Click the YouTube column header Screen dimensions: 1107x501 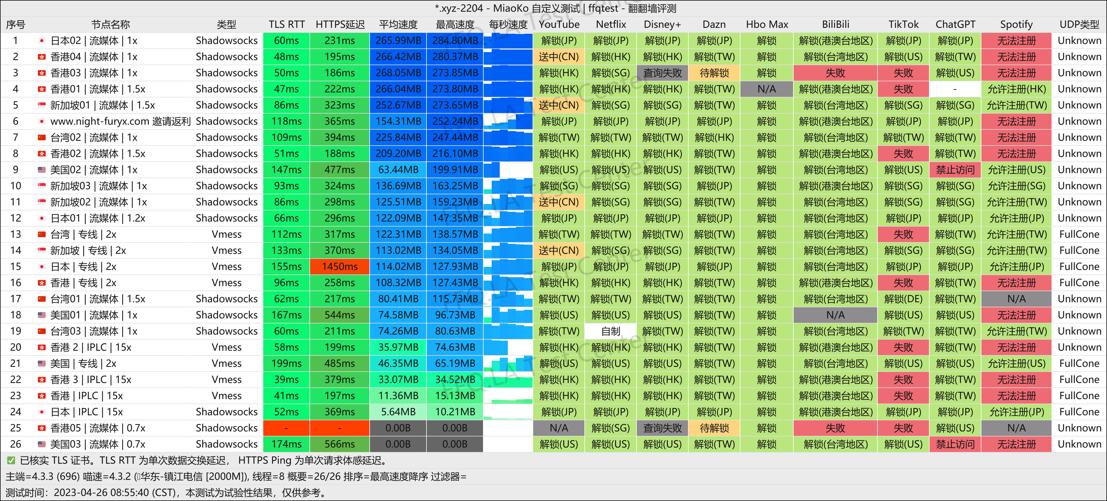559,24
